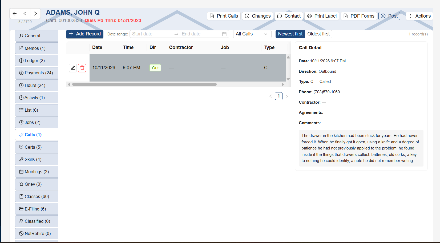
Task: Click page number 1 in pagination
Action: pos(279,96)
